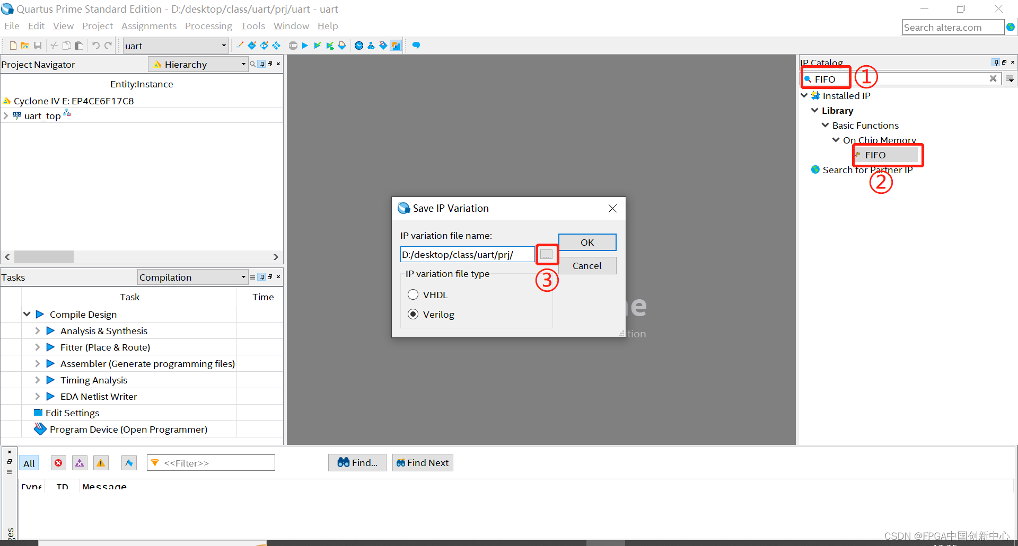
Task: Open the Tools menu
Action: [253, 26]
